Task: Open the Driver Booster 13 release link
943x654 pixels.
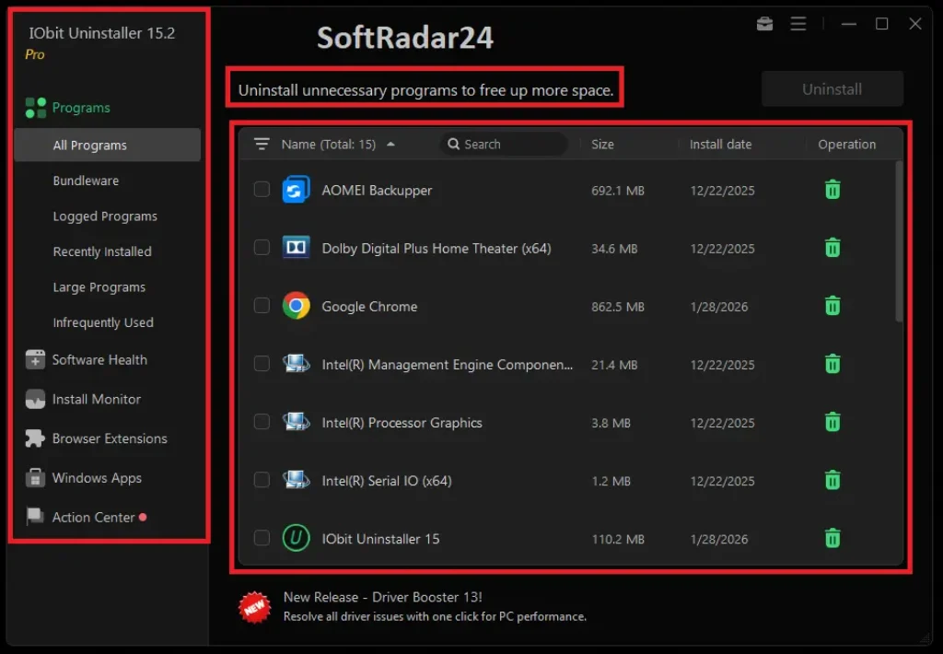Action: point(383,597)
